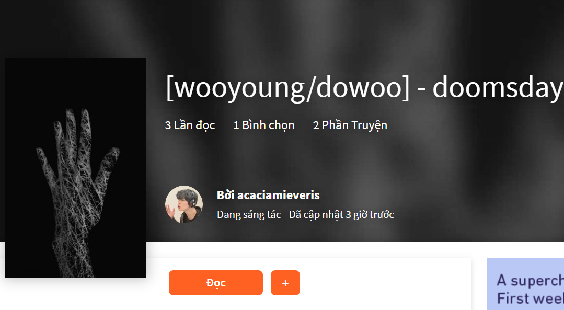Select the '1 Bình chọn' votes stat
The width and height of the screenshot is (564, 310).
click(x=264, y=125)
